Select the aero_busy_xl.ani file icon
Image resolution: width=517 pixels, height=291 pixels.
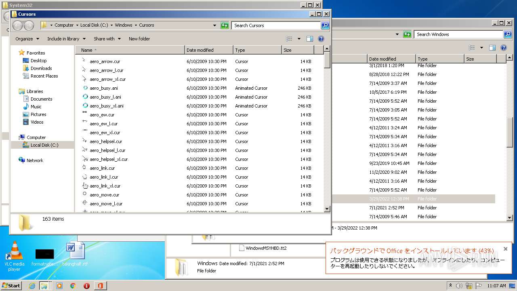85,105
